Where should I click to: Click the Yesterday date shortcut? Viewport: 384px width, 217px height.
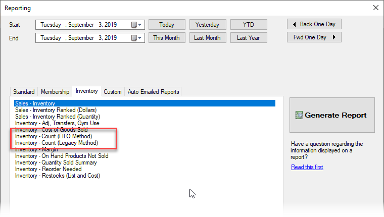[207, 24]
